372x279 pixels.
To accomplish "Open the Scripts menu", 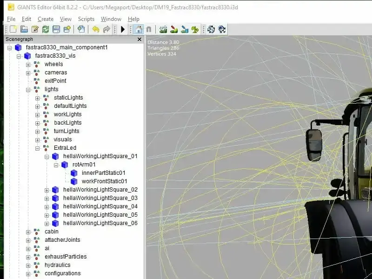I will point(86,19).
